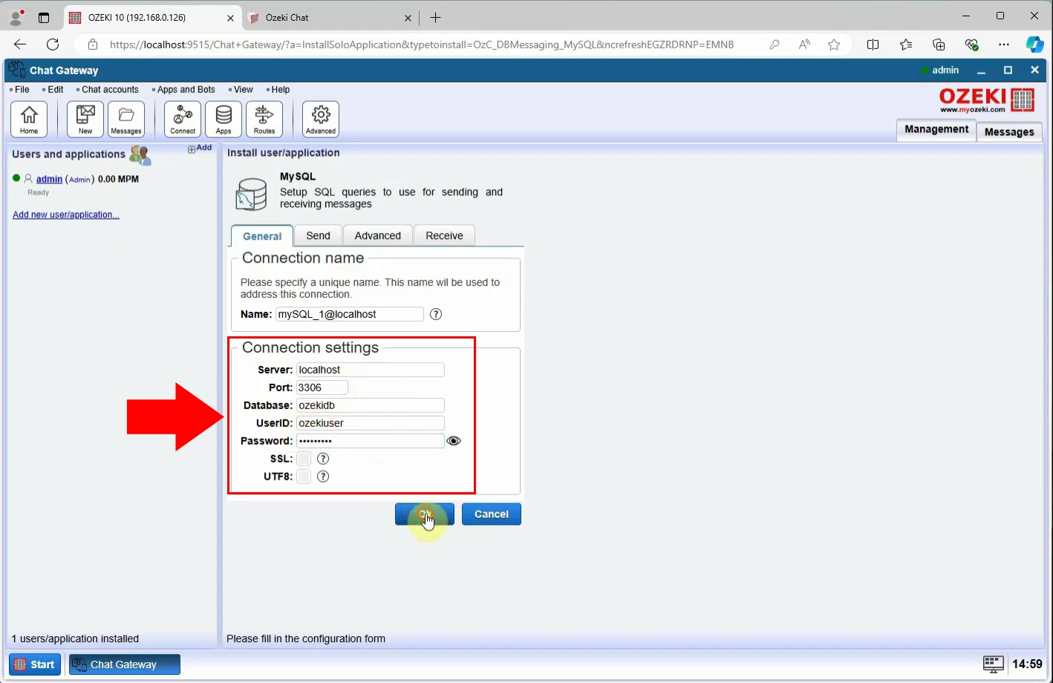Open the Copilot sidebar icon
Viewport: 1053px width, 683px height.
coord(1035,45)
